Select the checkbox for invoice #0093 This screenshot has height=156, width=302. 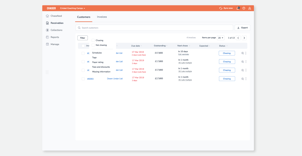(x=83, y=79)
